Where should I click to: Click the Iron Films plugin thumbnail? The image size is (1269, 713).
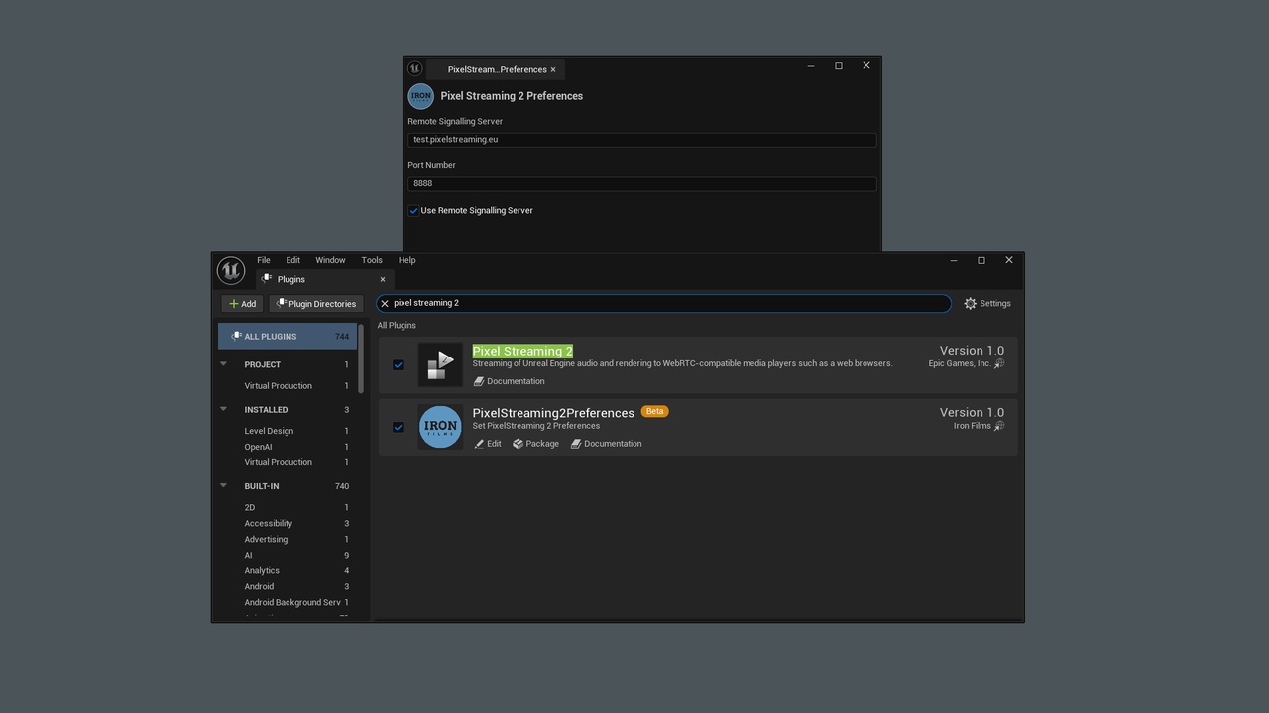click(440, 427)
